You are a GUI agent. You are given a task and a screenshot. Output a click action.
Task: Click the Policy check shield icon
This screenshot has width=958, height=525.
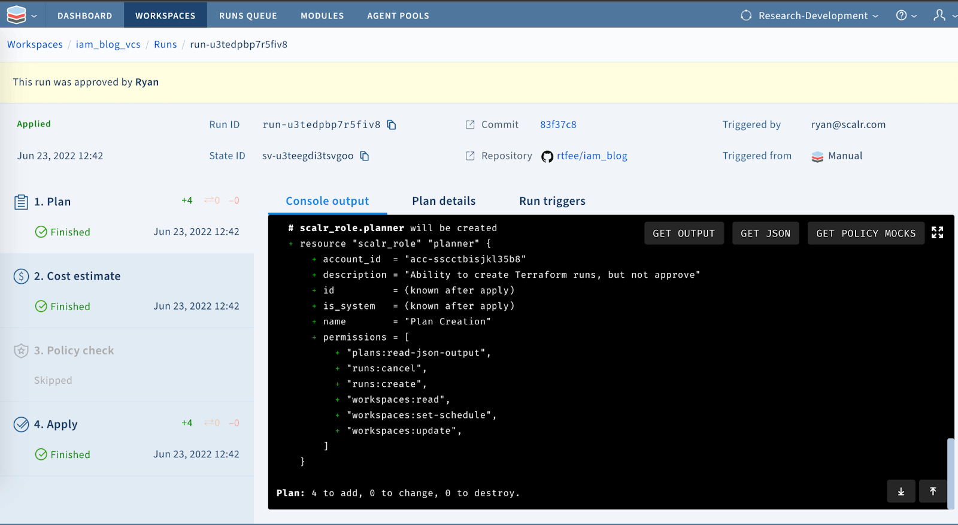coord(21,350)
